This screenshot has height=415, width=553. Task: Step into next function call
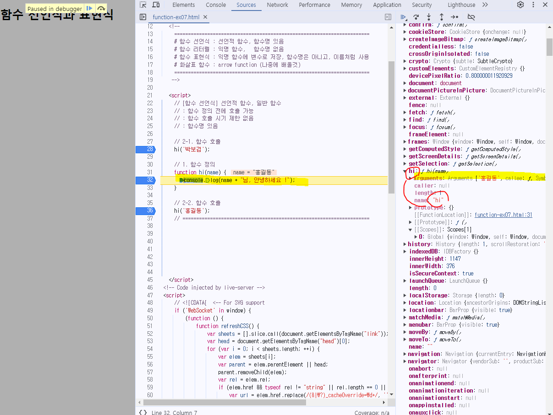(429, 17)
